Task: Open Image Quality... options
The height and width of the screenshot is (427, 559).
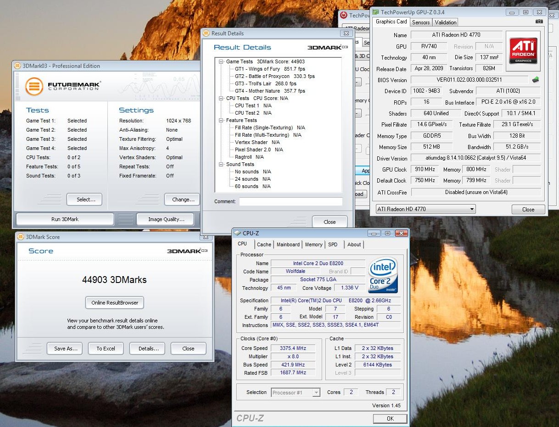Action: [166, 219]
